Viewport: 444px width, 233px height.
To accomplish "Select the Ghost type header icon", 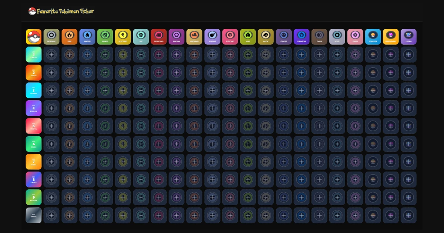I will (x=284, y=37).
